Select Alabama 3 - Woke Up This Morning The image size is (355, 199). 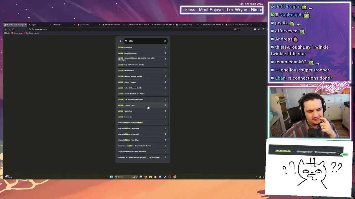142,157
